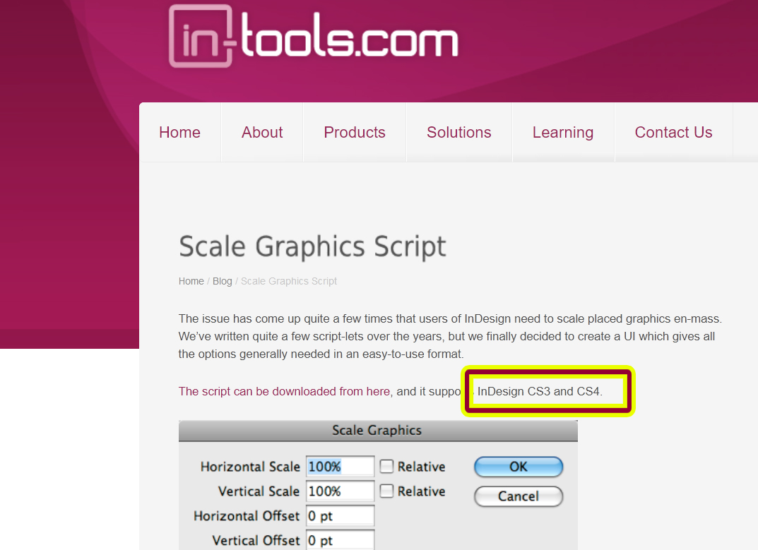Follow the Home breadcrumb link
Image resolution: width=758 pixels, height=550 pixels.
coord(191,281)
